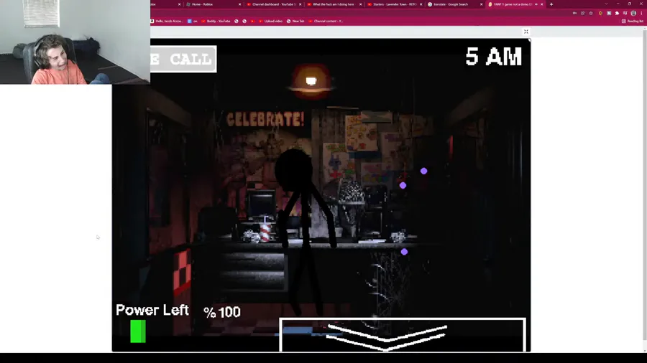This screenshot has height=363, width=647.
Task: Click the 'Power Left' label
Action: (152, 310)
